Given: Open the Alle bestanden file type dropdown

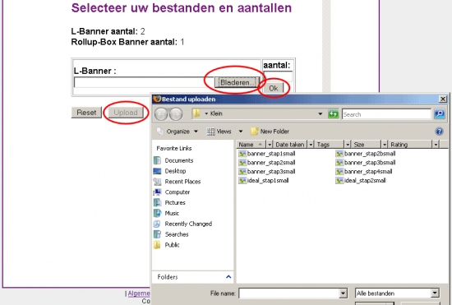Looking at the screenshot, I should [x=397, y=293].
